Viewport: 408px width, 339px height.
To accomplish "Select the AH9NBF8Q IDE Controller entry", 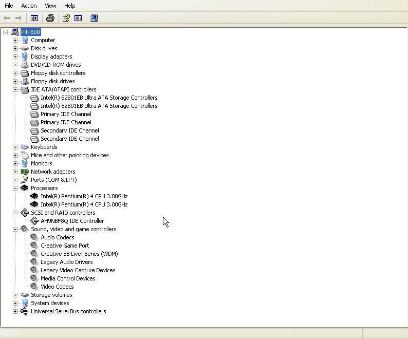I will [x=72, y=221].
